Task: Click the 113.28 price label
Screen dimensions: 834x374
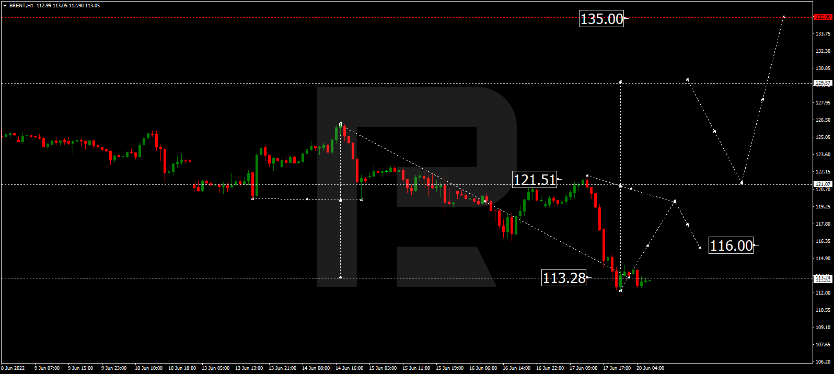Action: click(x=564, y=278)
